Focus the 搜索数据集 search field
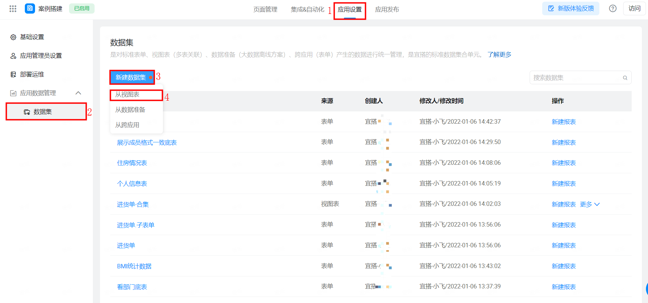 coord(577,78)
